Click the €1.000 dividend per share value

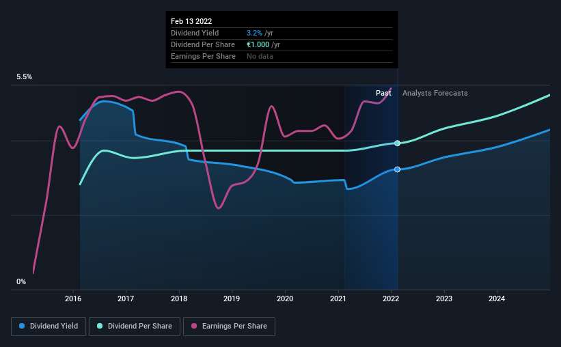point(258,44)
